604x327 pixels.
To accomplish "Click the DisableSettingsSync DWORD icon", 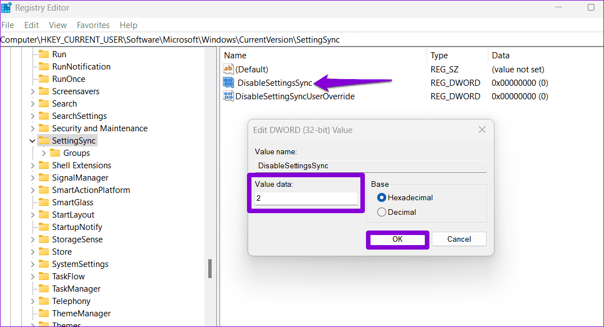I will (228, 82).
